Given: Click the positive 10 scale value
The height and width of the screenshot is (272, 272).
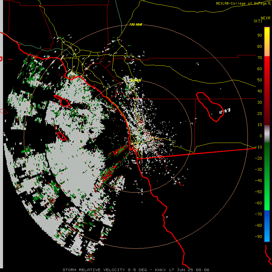Looking at the screenshot, I should [260, 125].
